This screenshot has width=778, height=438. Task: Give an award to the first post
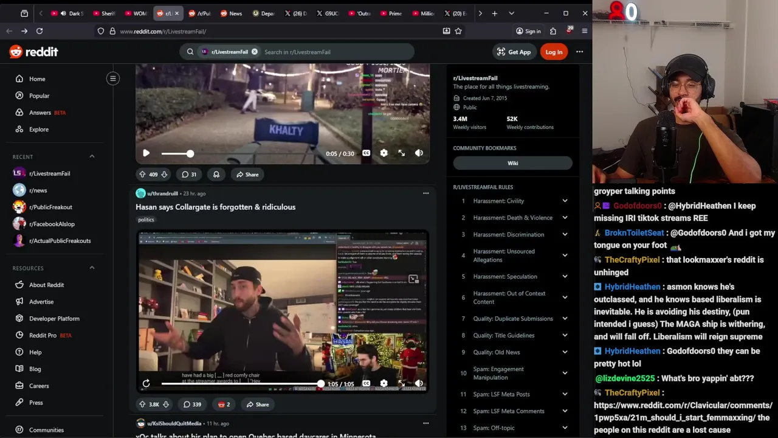tap(216, 175)
